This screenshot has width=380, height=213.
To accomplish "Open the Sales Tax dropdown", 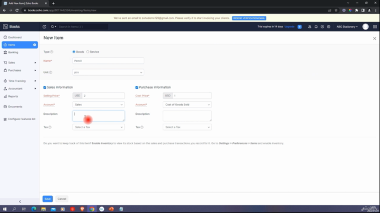I will click(x=99, y=127).
